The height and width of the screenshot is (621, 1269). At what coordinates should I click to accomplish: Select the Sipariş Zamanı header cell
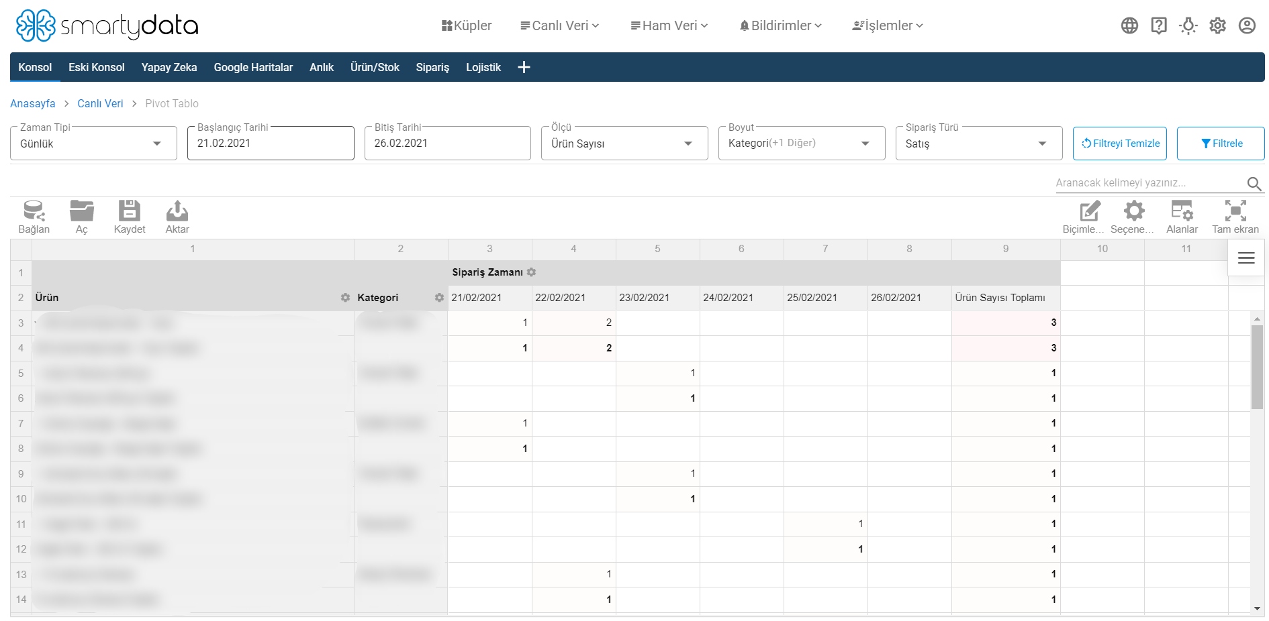click(x=754, y=272)
